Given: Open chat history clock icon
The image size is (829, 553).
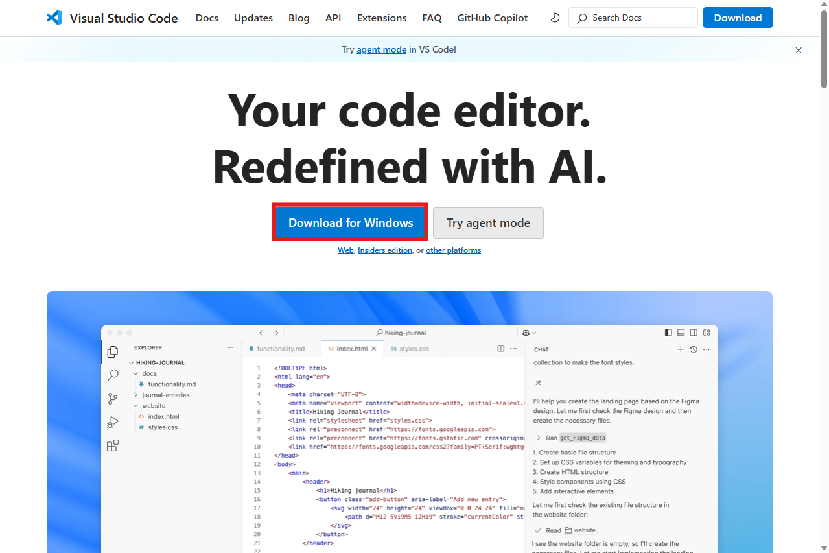Looking at the screenshot, I should click(x=694, y=349).
